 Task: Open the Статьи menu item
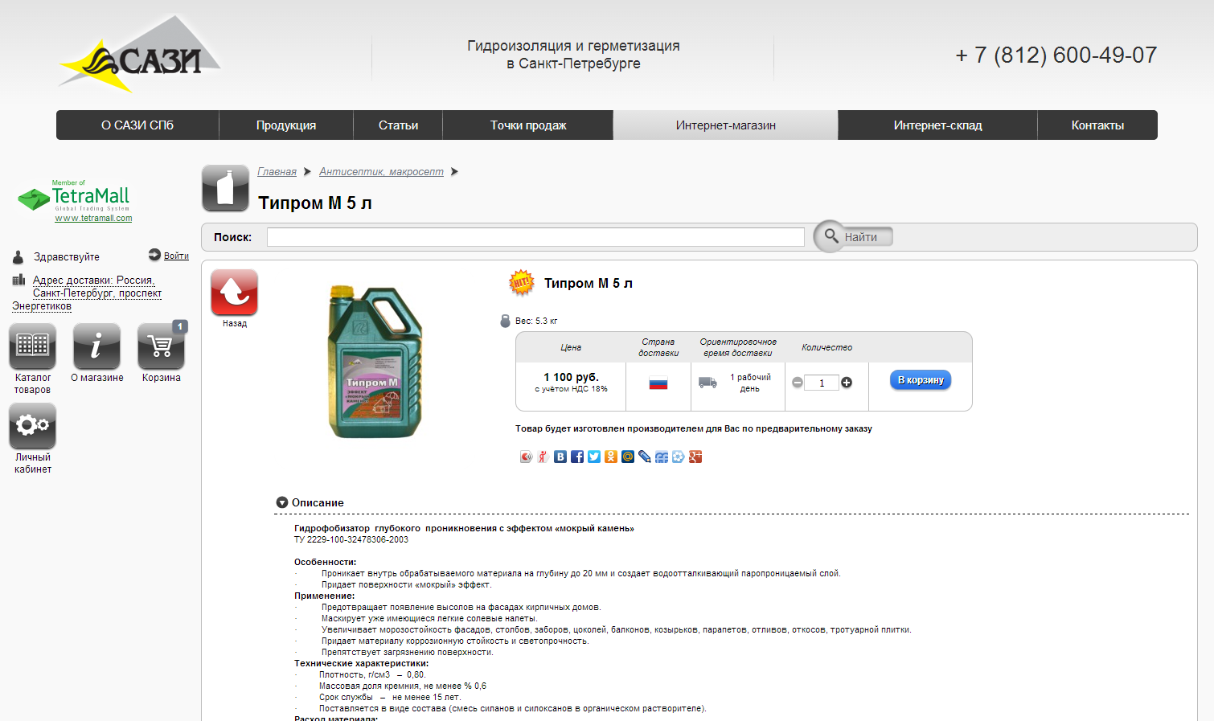[x=398, y=125]
